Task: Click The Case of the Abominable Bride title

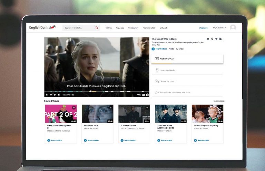Action: pos(166,127)
